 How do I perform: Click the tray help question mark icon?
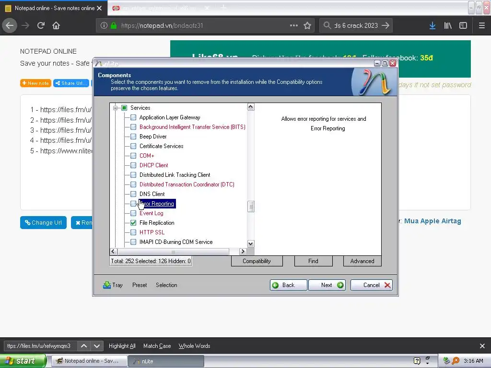(417, 361)
